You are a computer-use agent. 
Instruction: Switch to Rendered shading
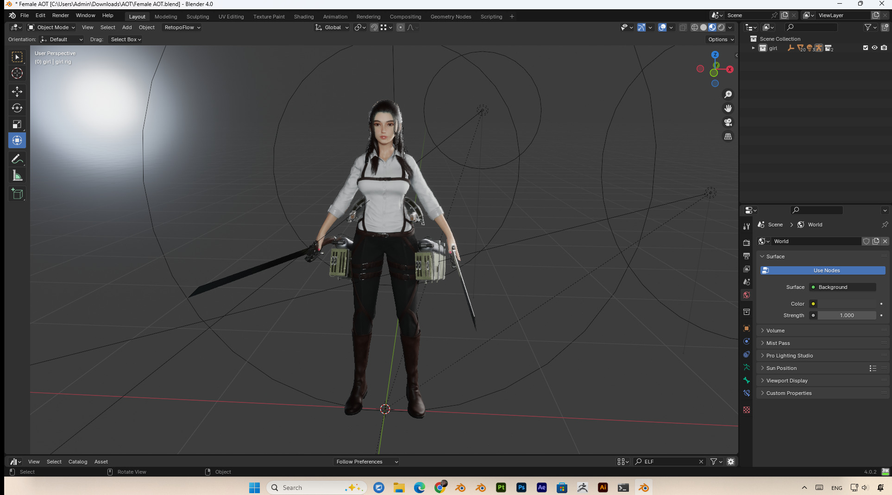click(721, 27)
